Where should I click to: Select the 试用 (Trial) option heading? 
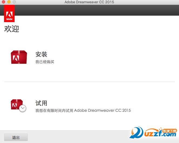[41, 103]
